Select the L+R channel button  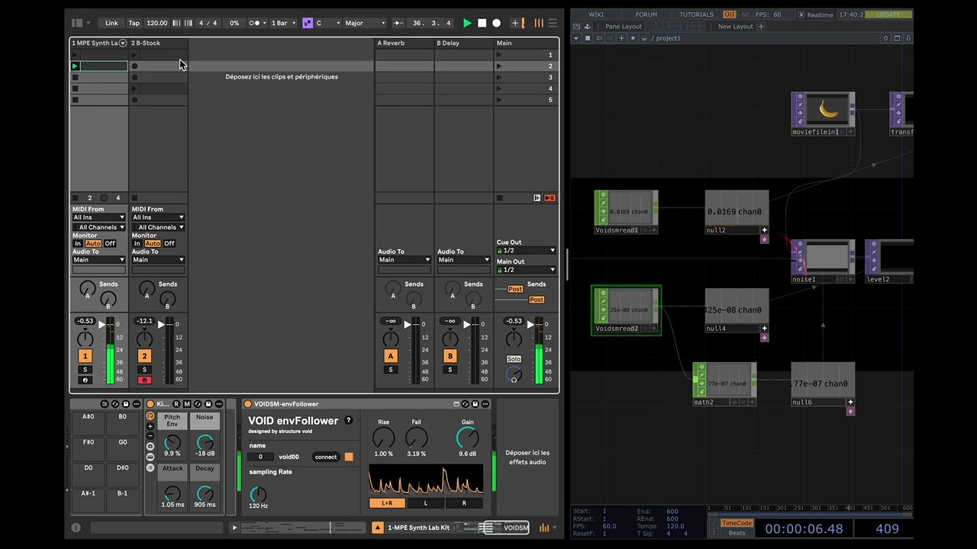click(387, 503)
